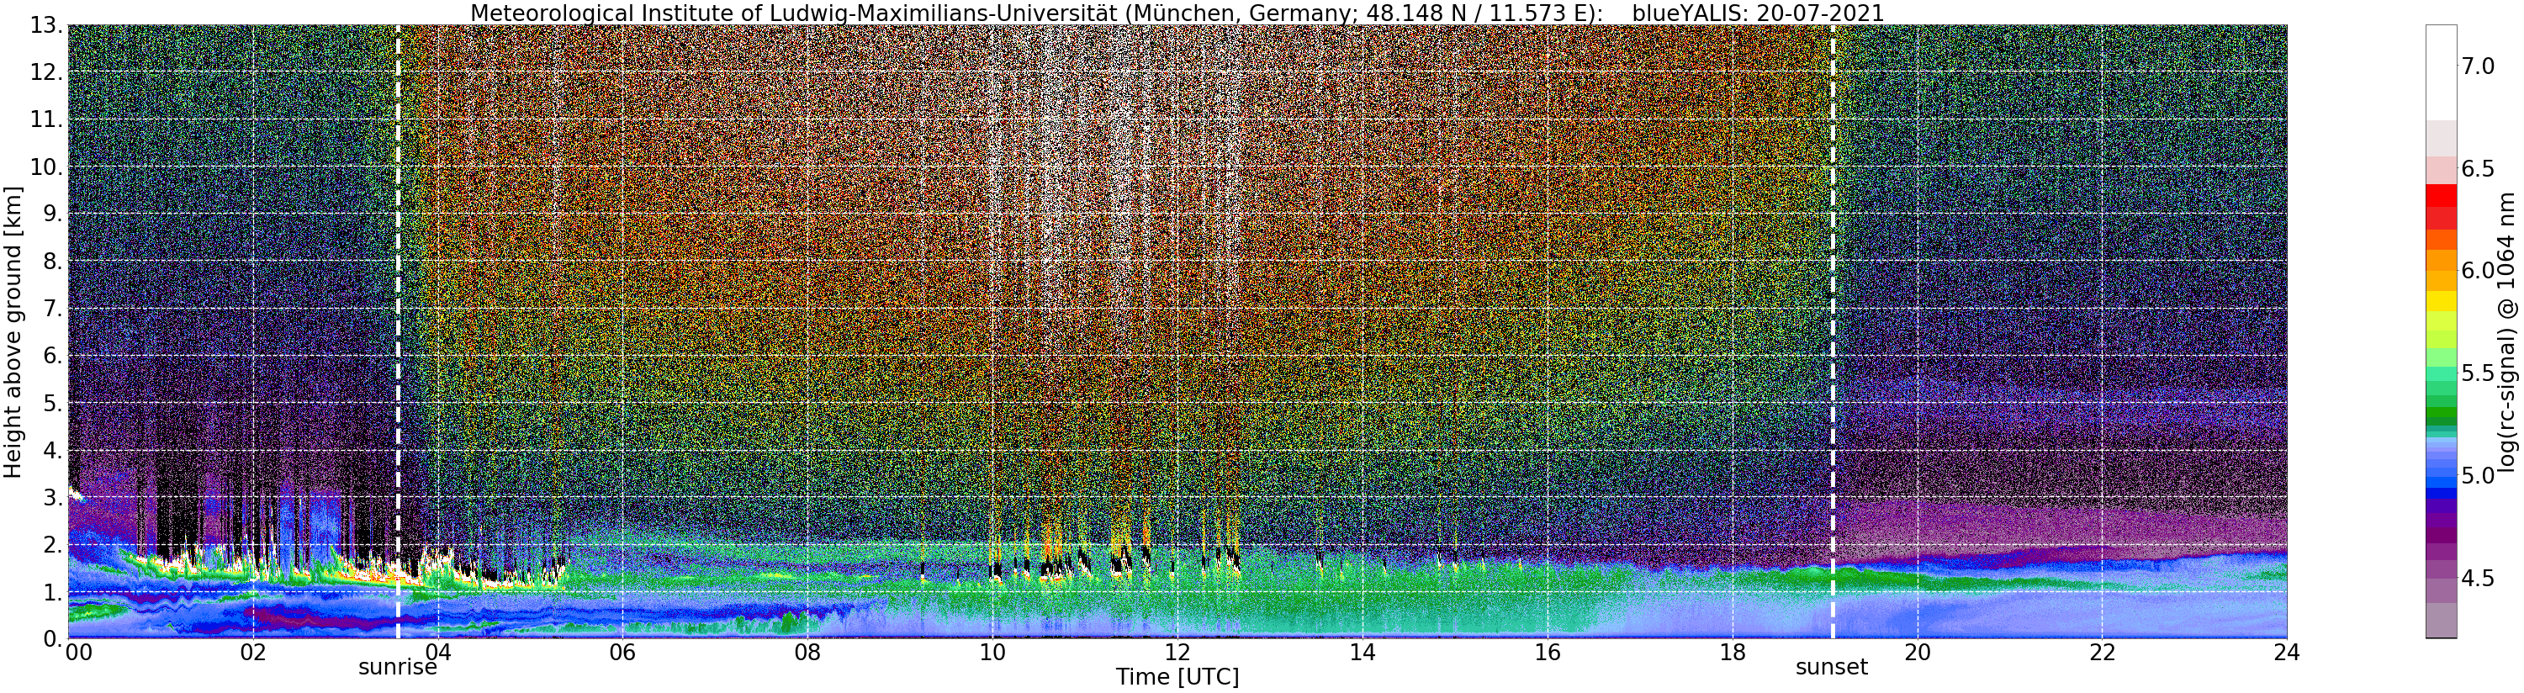Click the '10' time tick label
Image resolution: width=2524 pixels, height=693 pixels.
(992, 653)
